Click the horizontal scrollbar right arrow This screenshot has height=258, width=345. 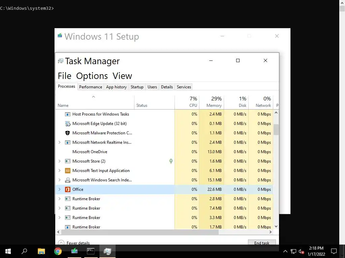click(271, 232)
